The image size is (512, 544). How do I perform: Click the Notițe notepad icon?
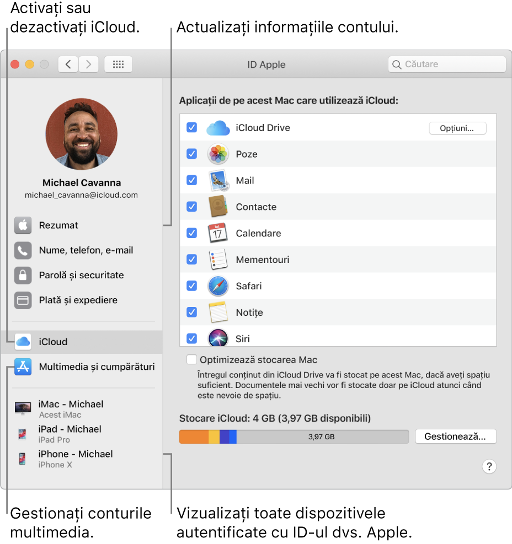[218, 313]
